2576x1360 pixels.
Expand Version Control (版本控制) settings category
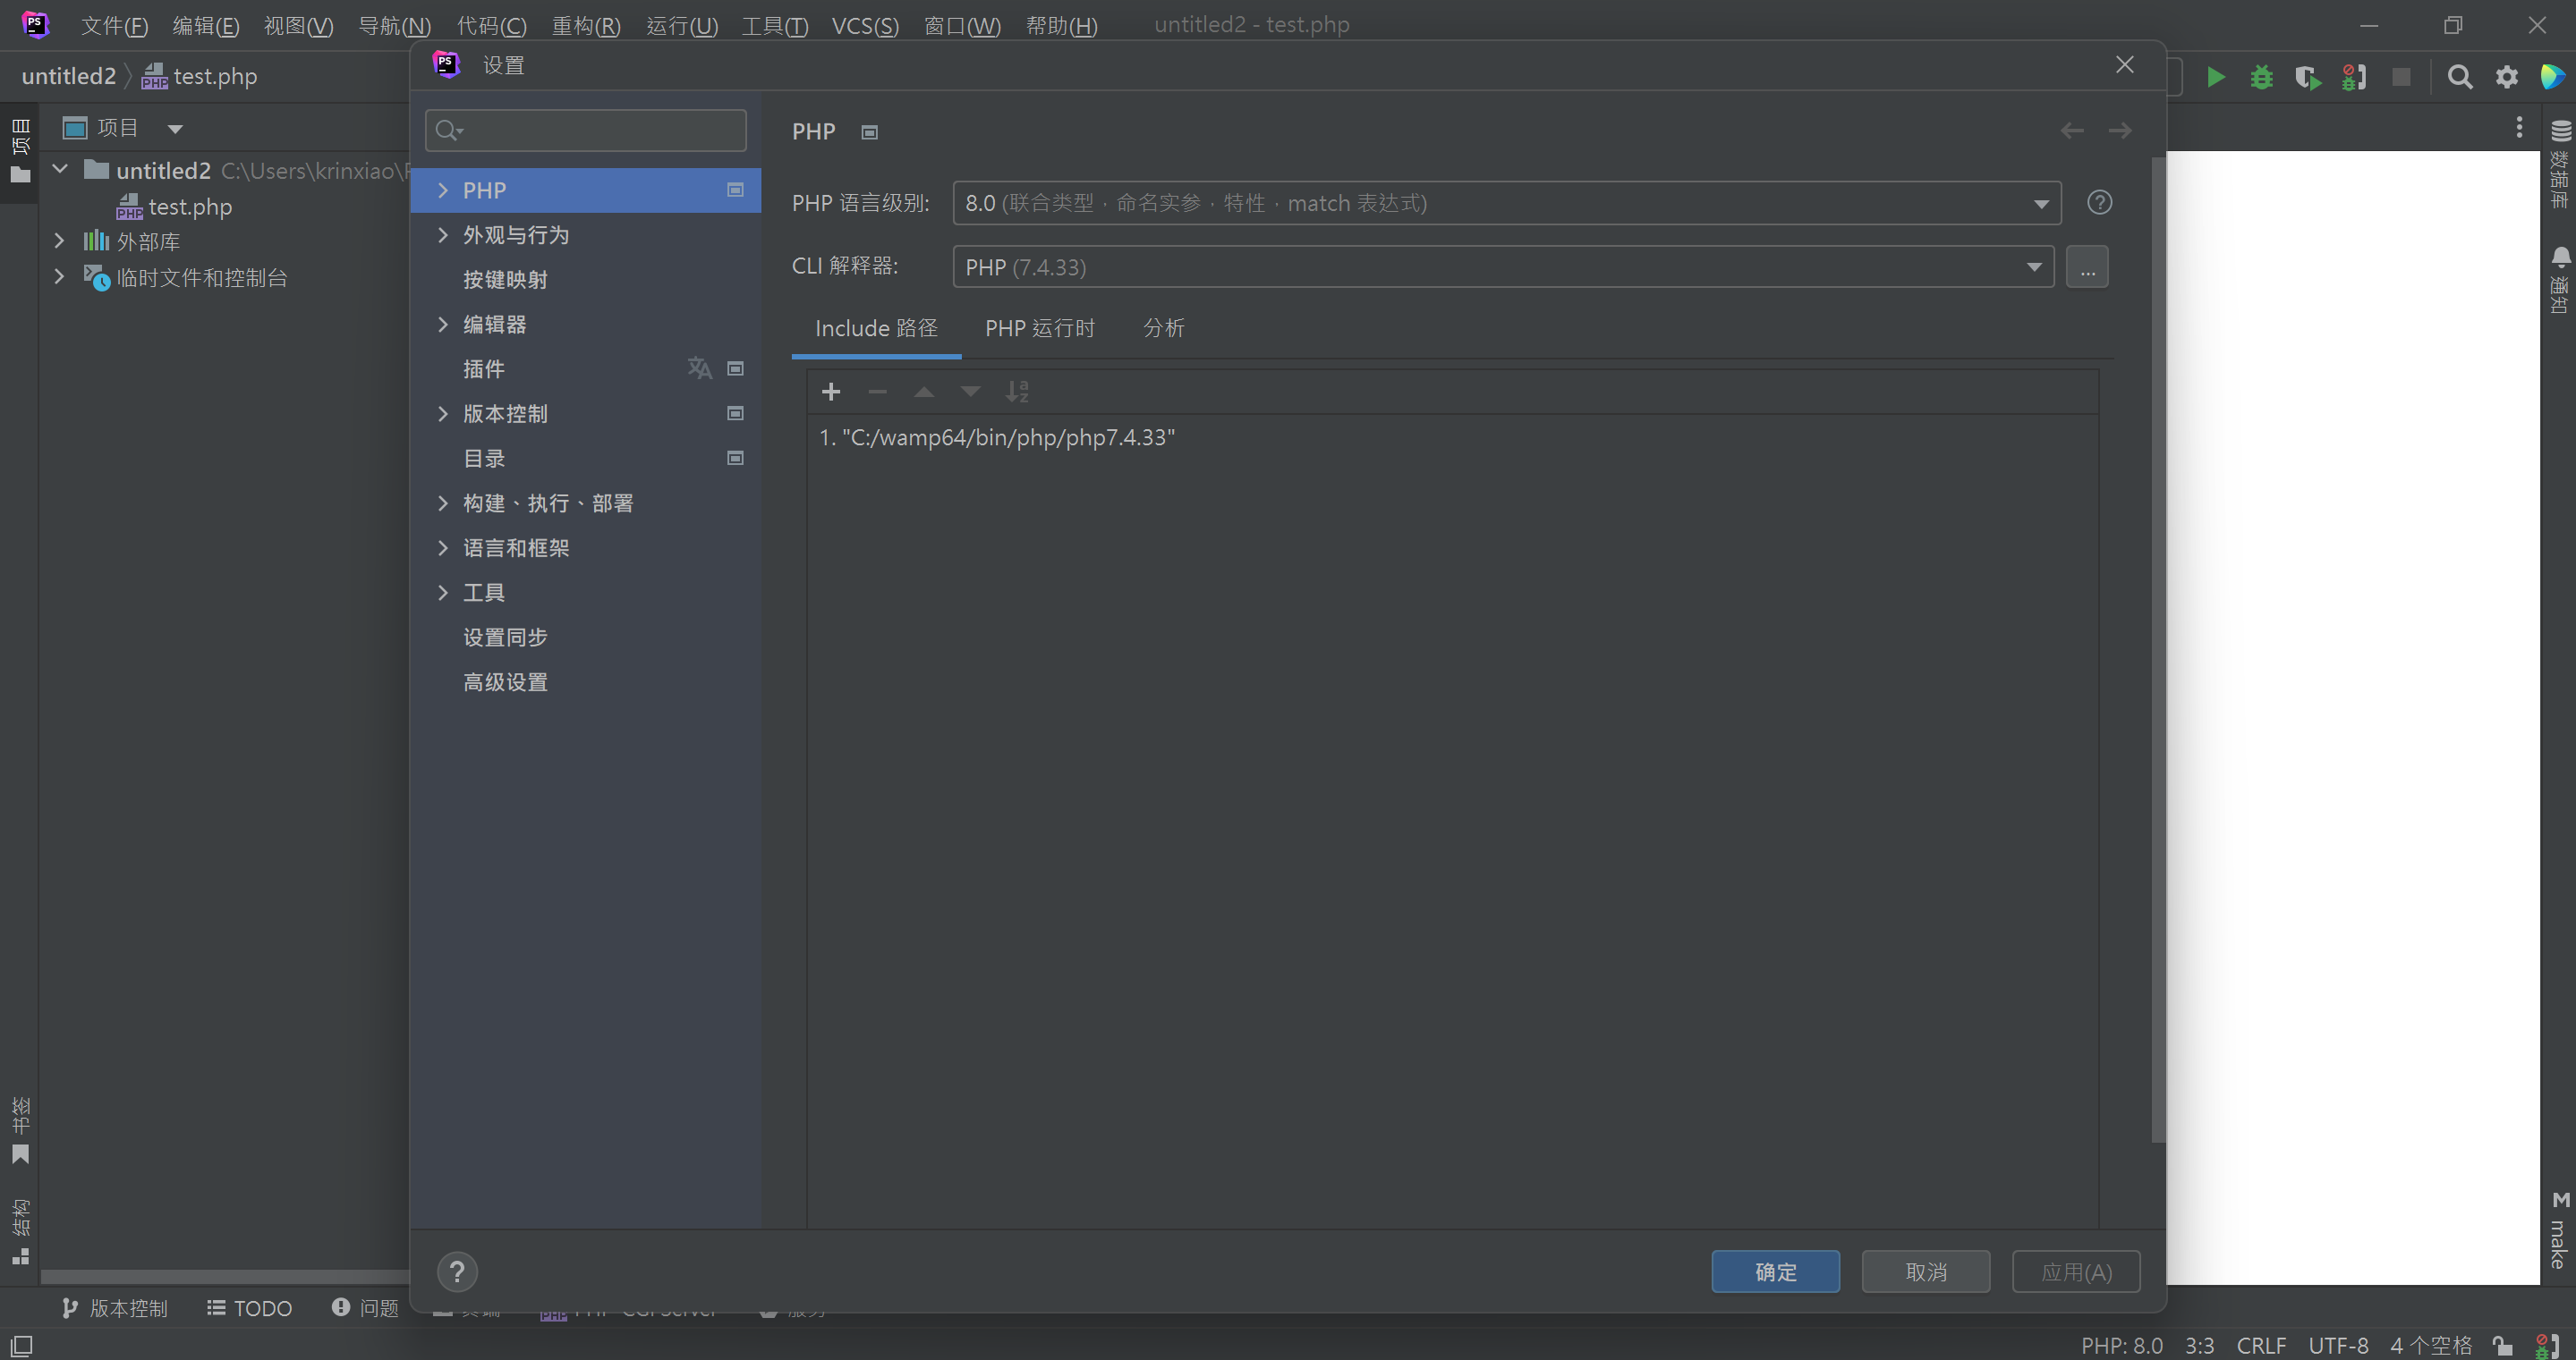point(443,414)
